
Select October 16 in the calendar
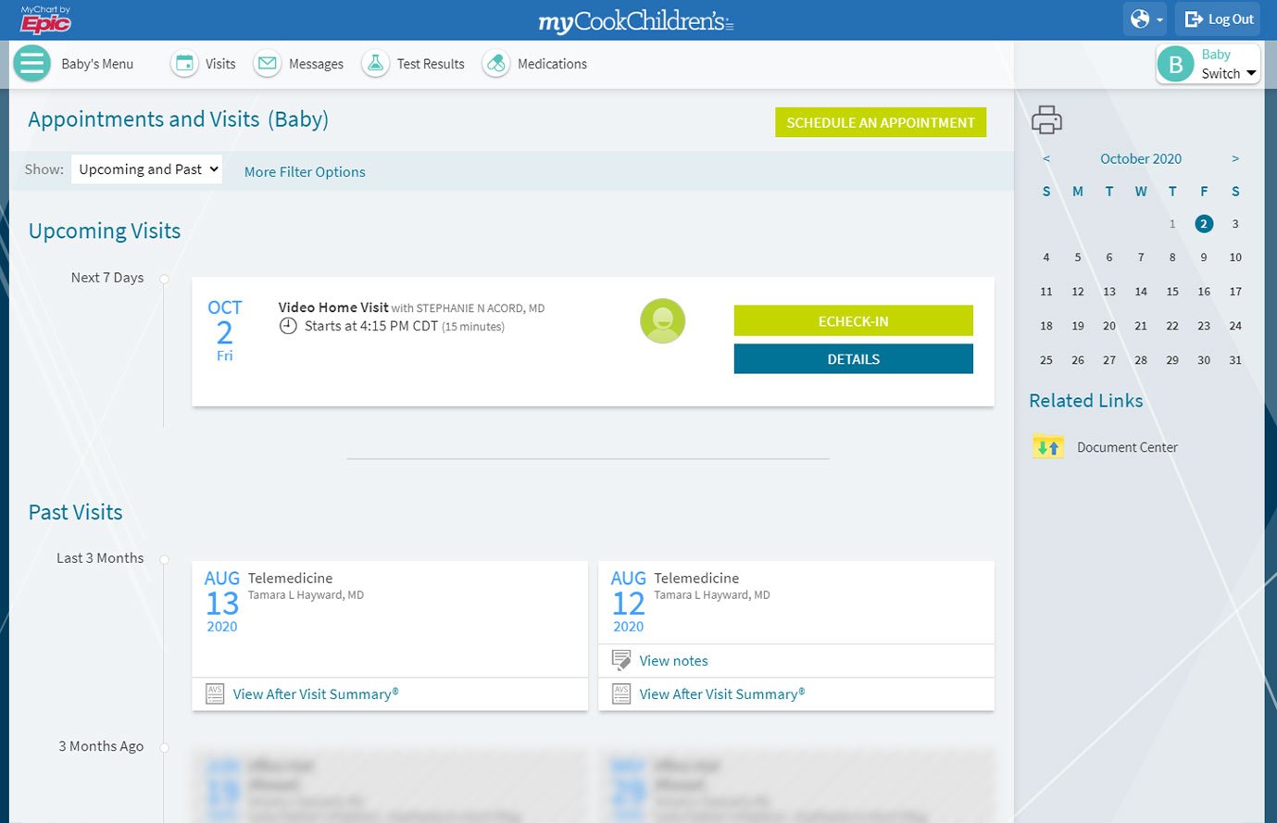(x=1204, y=292)
